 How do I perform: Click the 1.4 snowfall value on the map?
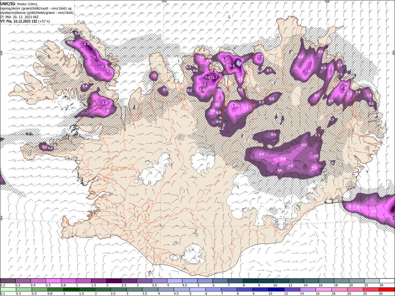(x=202, y=90)
